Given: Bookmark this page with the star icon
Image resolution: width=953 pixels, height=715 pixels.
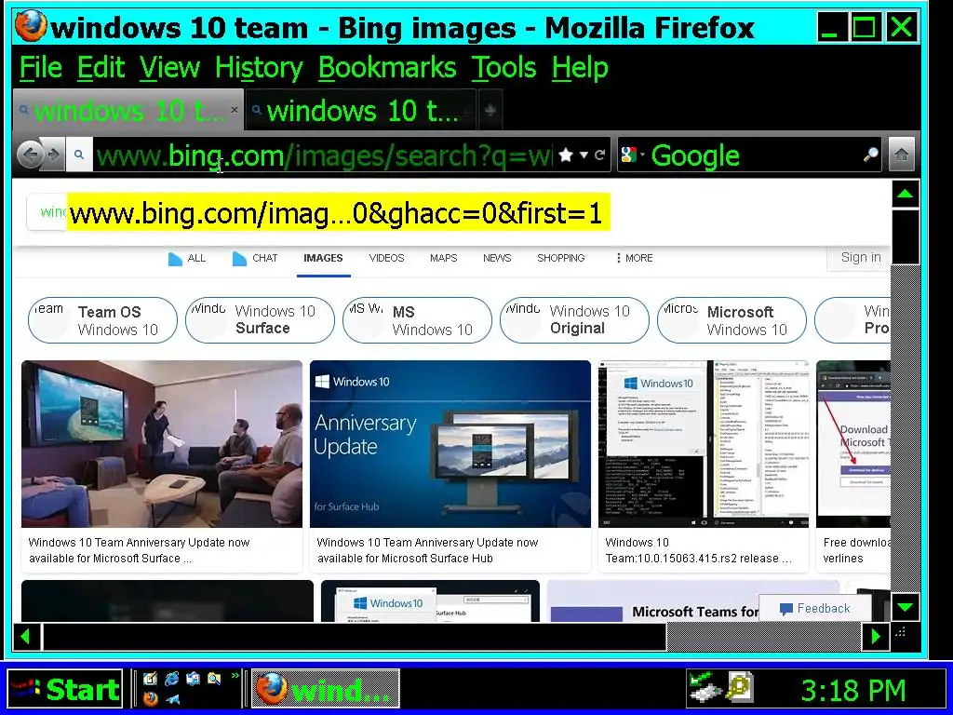Looking at the screenshot, I should click(565, 155).
